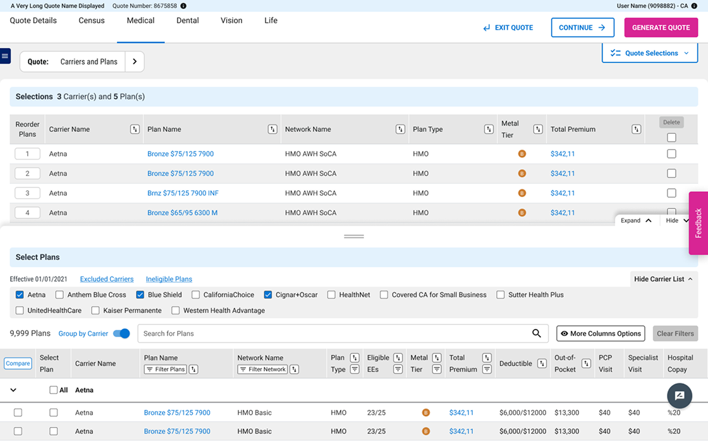Select the Medical tab
The height and width of the screenshot is (442, 708).
pyautogui.click(x=140, y=20)
